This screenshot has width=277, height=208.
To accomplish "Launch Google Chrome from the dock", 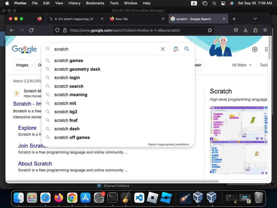I will click(72, 197).
